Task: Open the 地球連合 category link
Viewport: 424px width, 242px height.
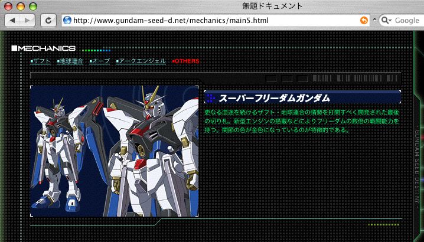Action: (x=70, y=61)
